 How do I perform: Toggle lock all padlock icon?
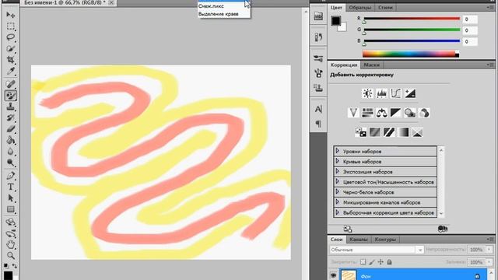click(389, 262)
